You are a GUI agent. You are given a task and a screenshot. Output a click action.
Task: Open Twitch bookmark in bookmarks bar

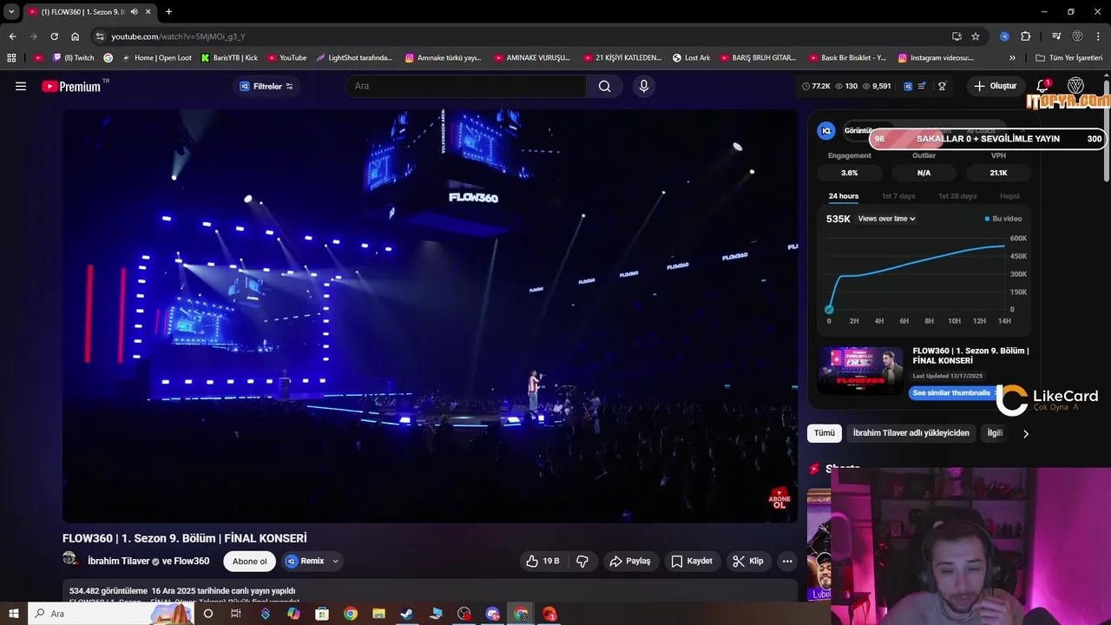click(73, 58)
